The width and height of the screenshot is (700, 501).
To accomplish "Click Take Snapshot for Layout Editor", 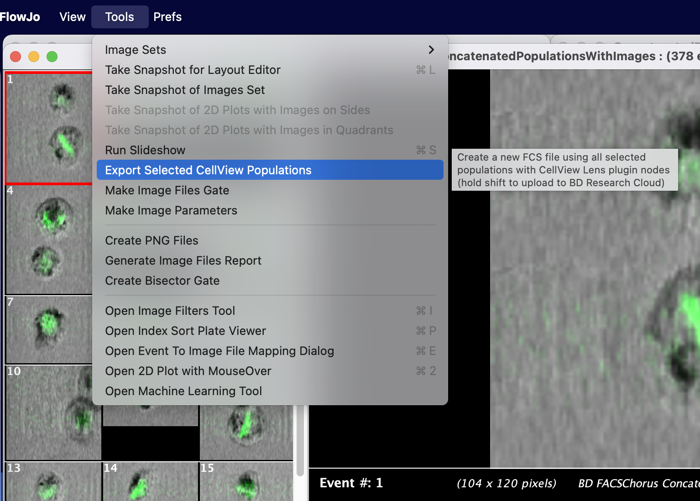I will click(193, 70).
